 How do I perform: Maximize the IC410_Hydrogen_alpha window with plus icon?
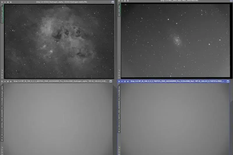[x=11, y=2]
